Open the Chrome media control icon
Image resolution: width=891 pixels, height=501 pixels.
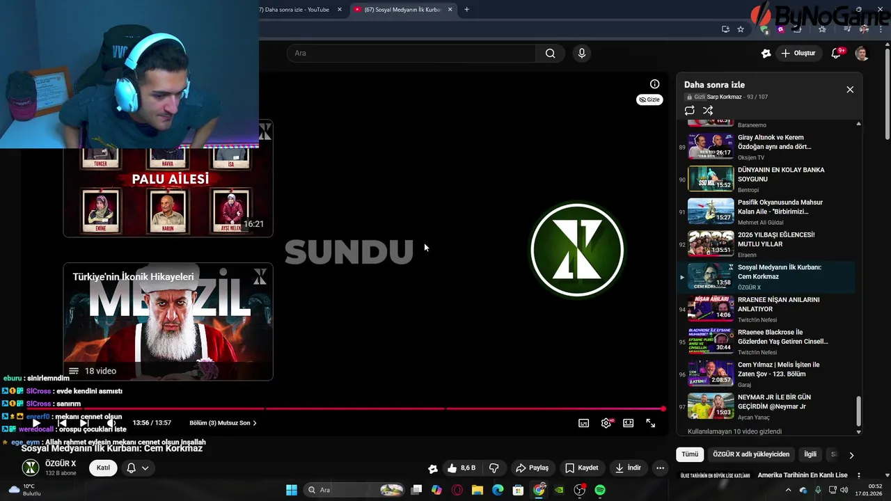pyautogui.click(x=846, y=29)
